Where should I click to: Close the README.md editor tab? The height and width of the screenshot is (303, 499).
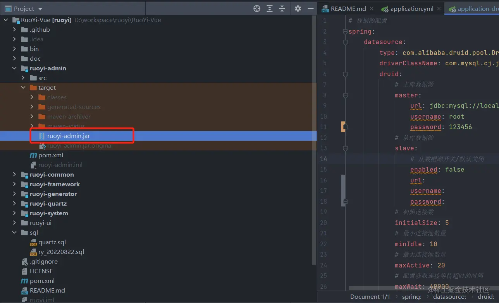372,9
